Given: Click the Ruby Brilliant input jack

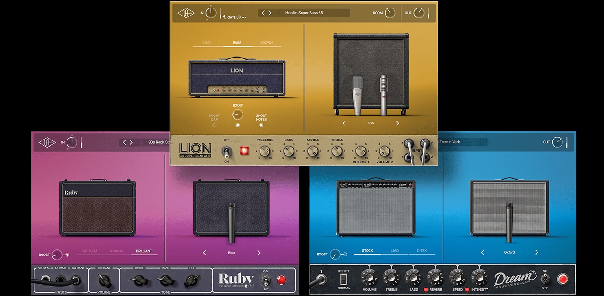Looking at the screenshot, I should point(76,280).
